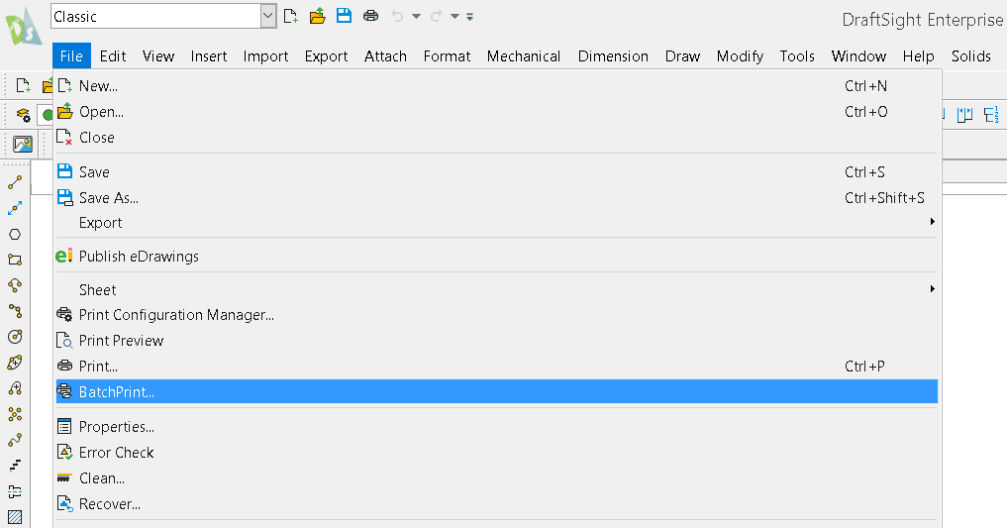Viewport: 1007px width, 528px height.
Task: Click the Open folder icon in quick access toolbar
Action: [317, 16]
